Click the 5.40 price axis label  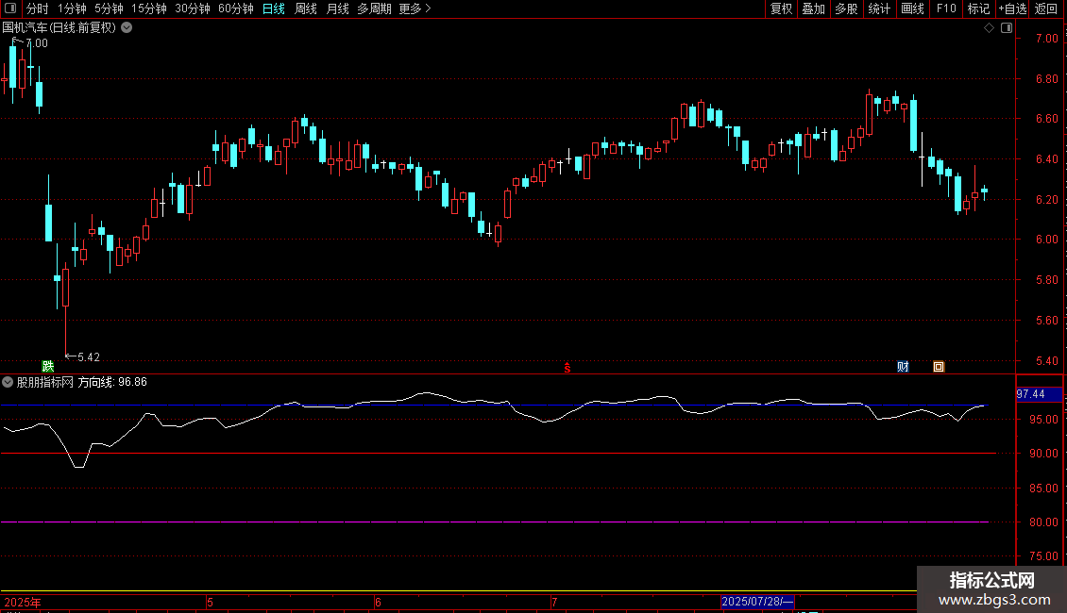coord(1046,361)
